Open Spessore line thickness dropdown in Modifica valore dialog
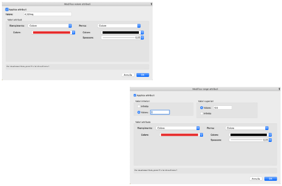Screen dimensions: 282x186 [x=122, y=37]
